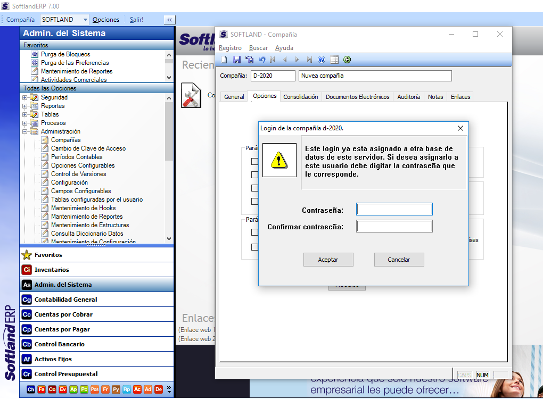Go to last record using toolbar arrow
Screen dimensions: 543x399
tap(309, 60)
